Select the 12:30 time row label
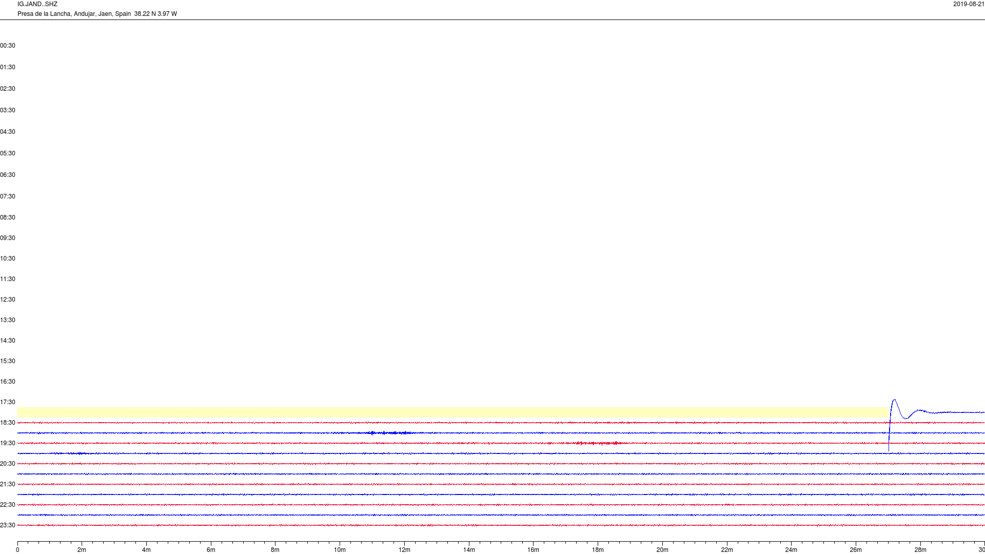Screen dimensions: 985x554 point(8,300)
